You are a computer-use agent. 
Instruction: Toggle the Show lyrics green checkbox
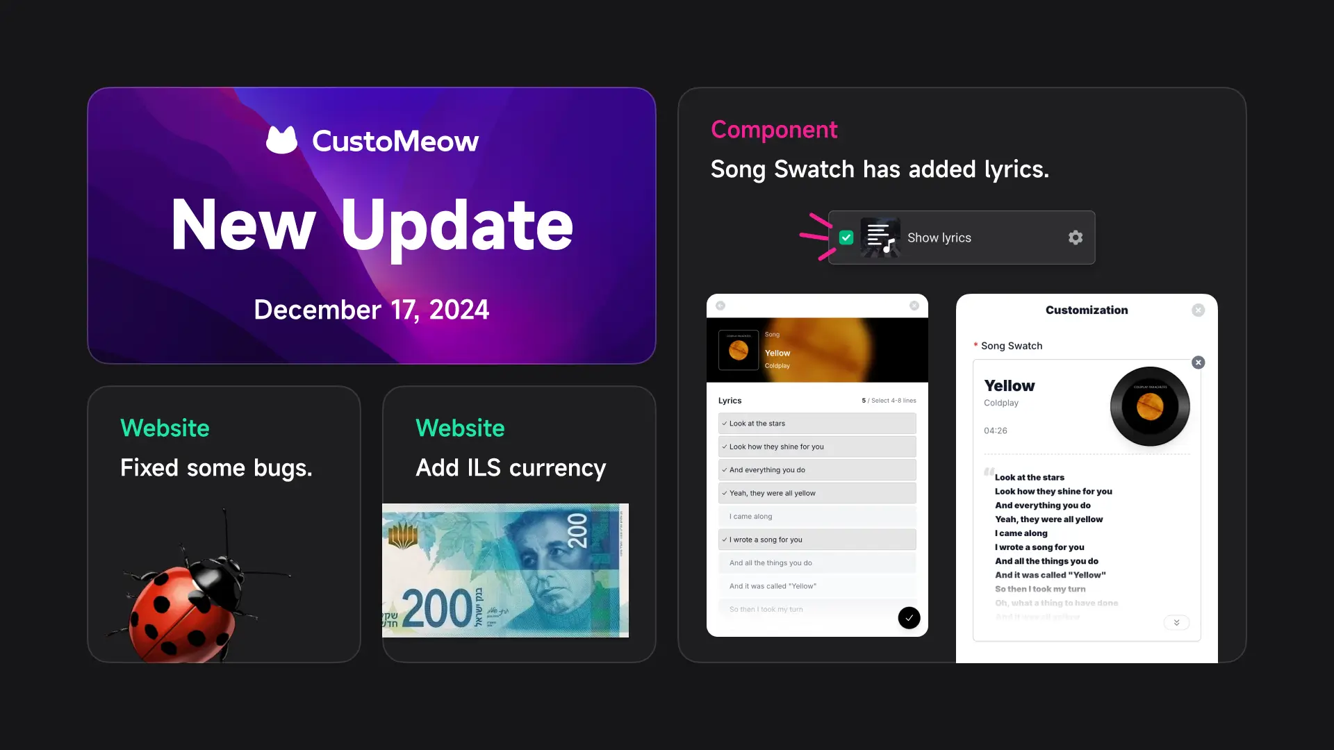coord(846,238)
